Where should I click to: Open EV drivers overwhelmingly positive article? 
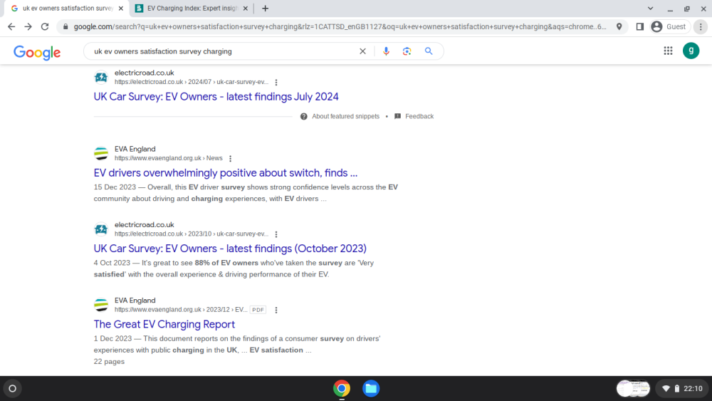[x=226, y=173]
